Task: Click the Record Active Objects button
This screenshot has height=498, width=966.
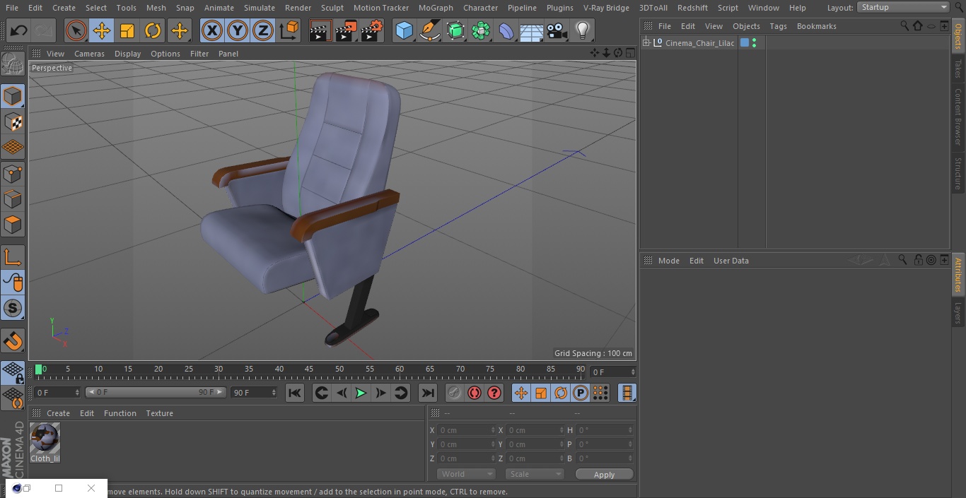Action: point(454,393)
